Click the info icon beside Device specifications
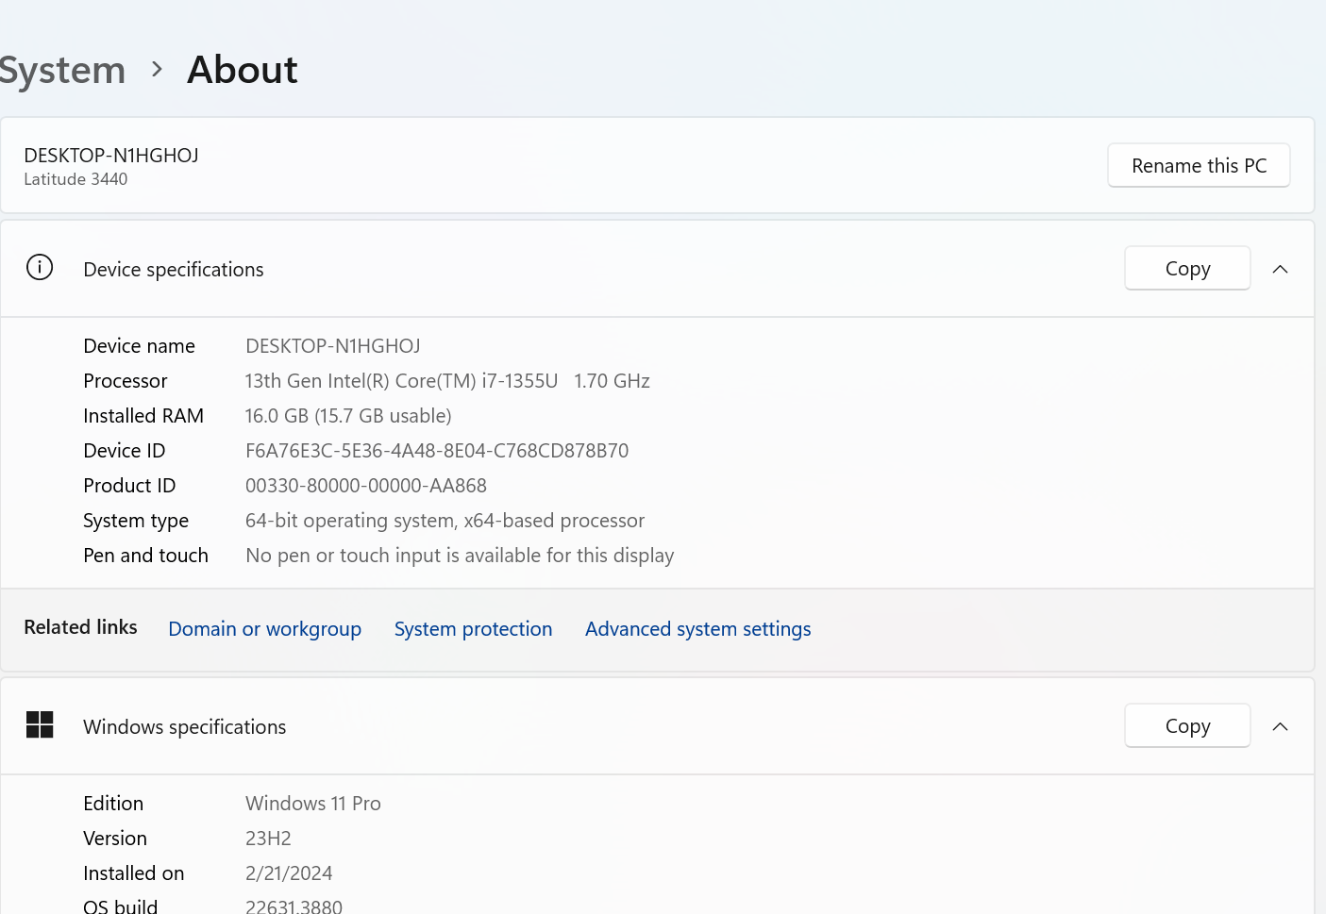Screen dimensions: 1326x914 coord(40,268)
